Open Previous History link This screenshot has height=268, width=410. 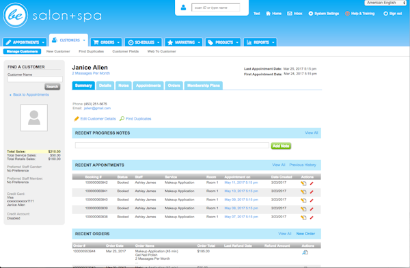(303, 165)
